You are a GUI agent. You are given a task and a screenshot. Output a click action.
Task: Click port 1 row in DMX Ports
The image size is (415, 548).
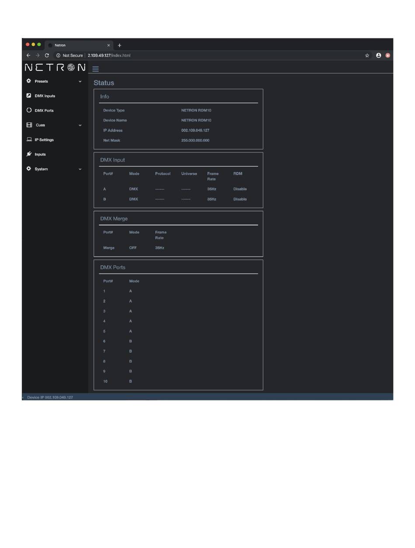click(178, 291)
